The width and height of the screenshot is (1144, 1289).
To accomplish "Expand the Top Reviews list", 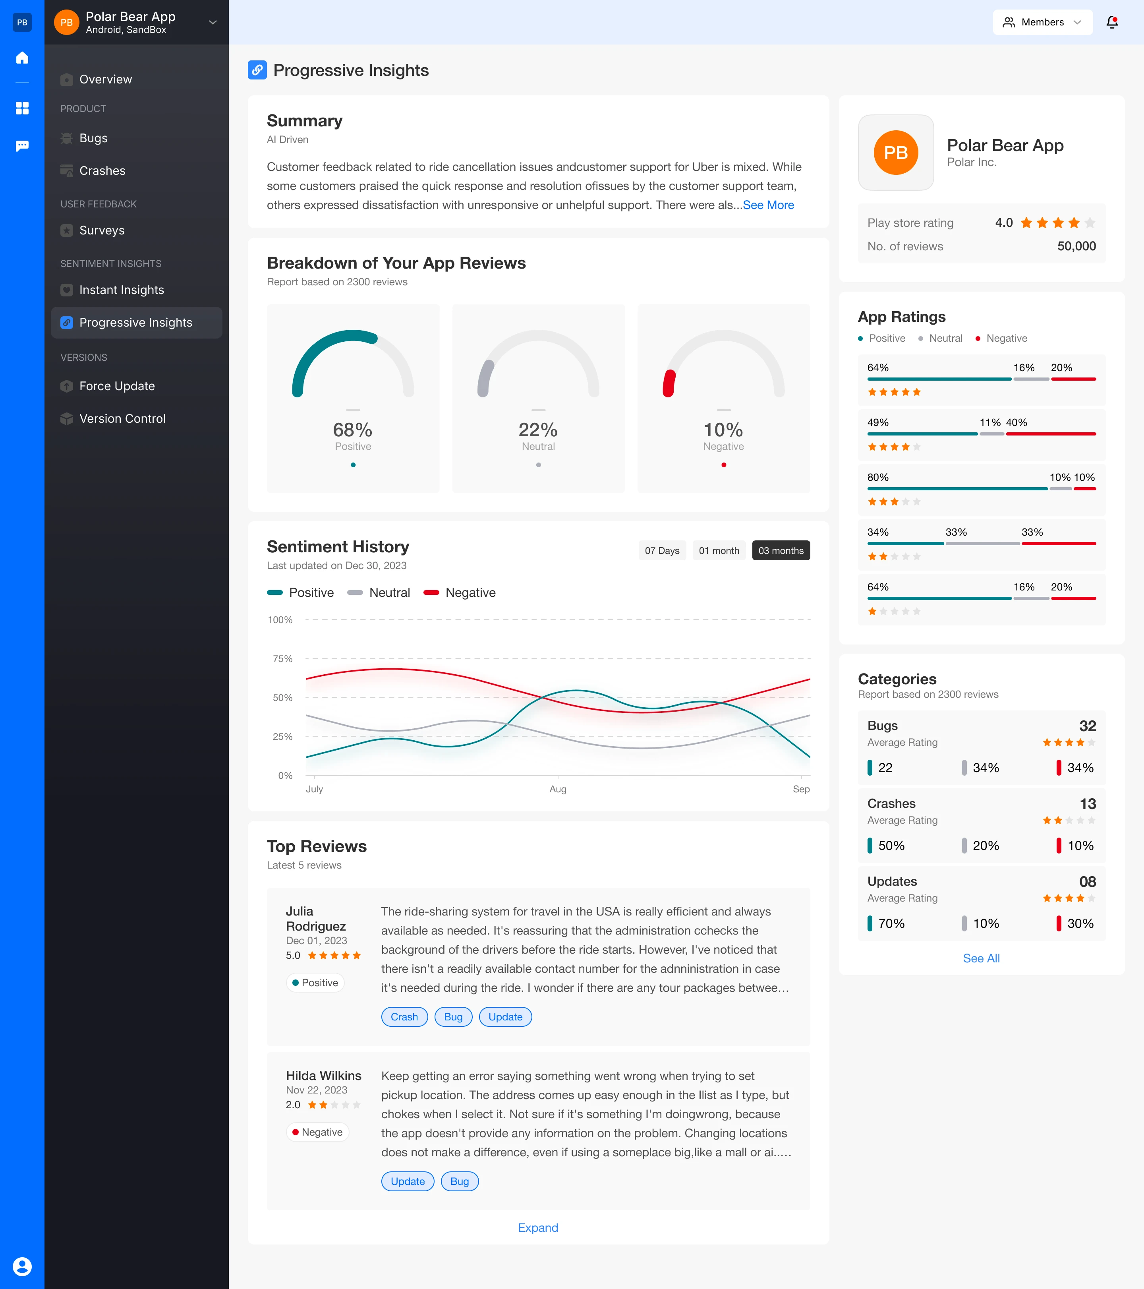I will point(538,1228).
